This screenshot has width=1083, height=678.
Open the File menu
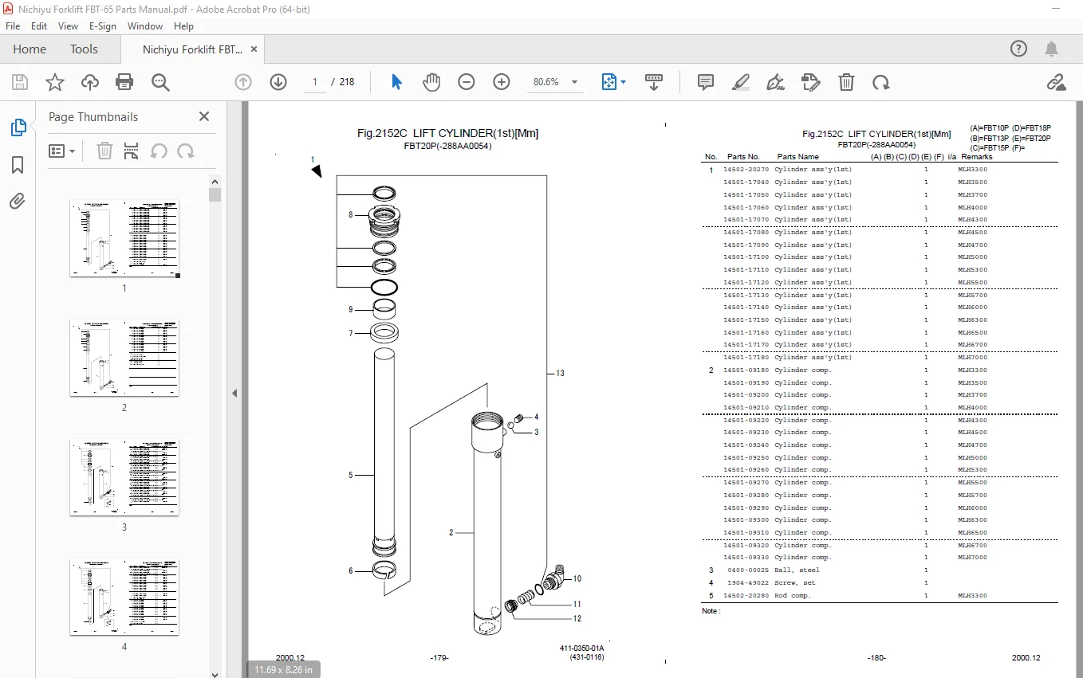click(x=13, y=26)
